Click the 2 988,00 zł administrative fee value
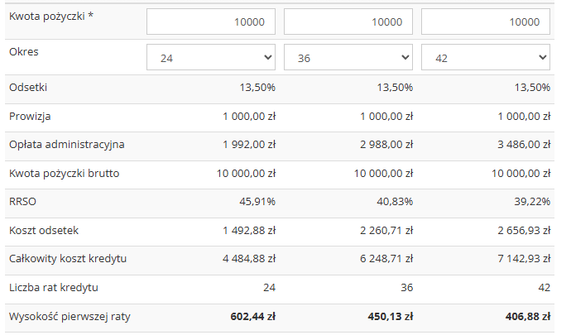 pos(386,145)
